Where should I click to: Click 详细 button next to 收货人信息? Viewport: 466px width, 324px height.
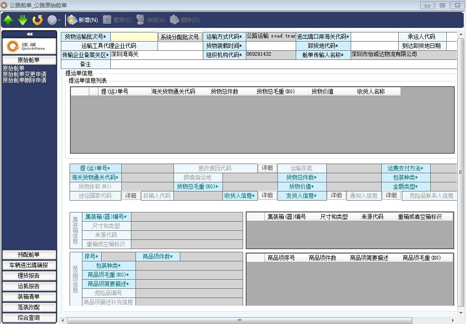(x=267, y=195)
